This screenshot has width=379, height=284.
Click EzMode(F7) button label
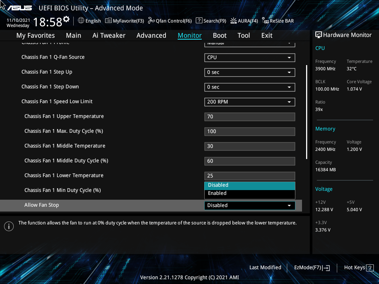coord(308,268)
